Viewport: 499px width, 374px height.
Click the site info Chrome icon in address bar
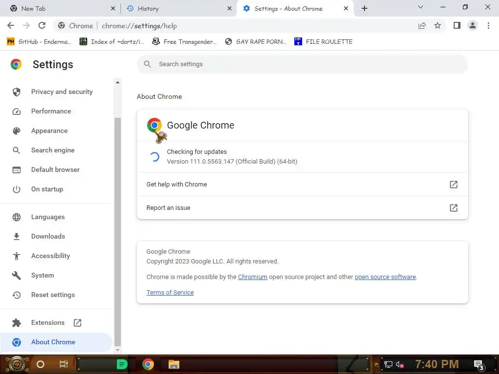(61, 26)
